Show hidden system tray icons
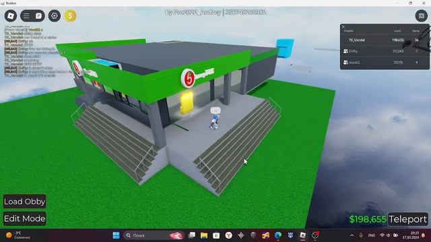This screenshot has width=431, height=242. click(x=352, y=235)
